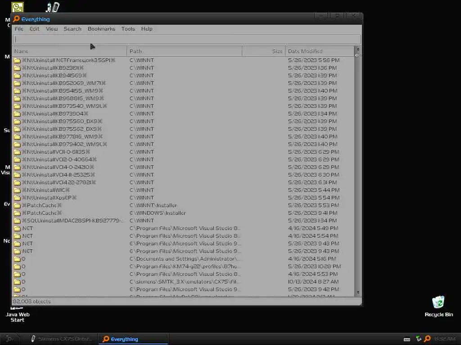Click the Everything taskbar button
The width and height of the screenshot is (461, 345).
[133, 339]
